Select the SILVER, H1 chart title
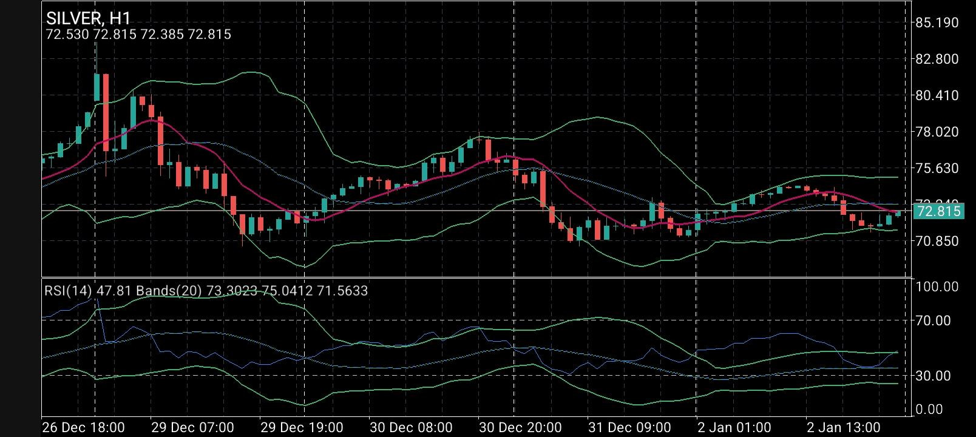The width and height of the screenshot is (976, 437). pyautogui.click(x=88, y=18)
